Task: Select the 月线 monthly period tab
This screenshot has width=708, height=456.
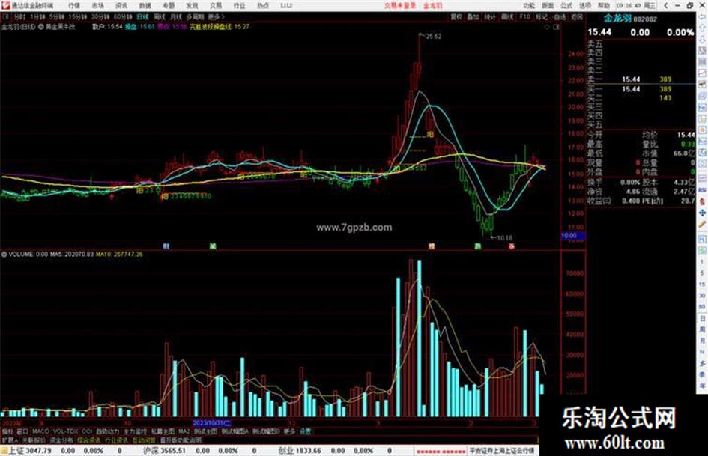Action: [x=175, y=16]
